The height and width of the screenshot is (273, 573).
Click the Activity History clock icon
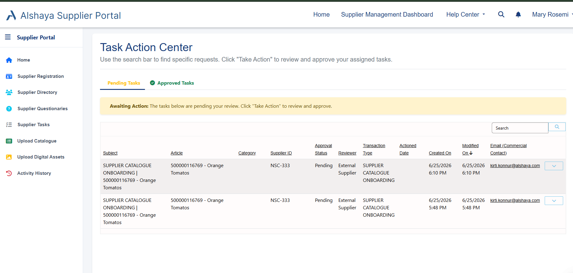[x=9, y=173]
